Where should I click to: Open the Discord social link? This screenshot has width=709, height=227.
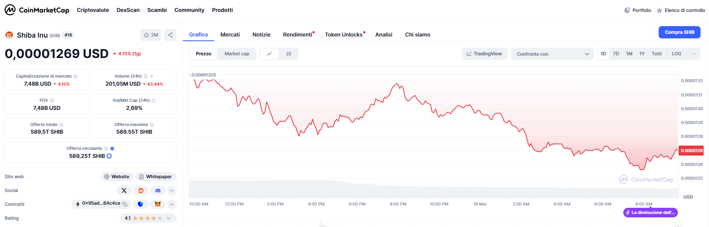click(158, 191)
